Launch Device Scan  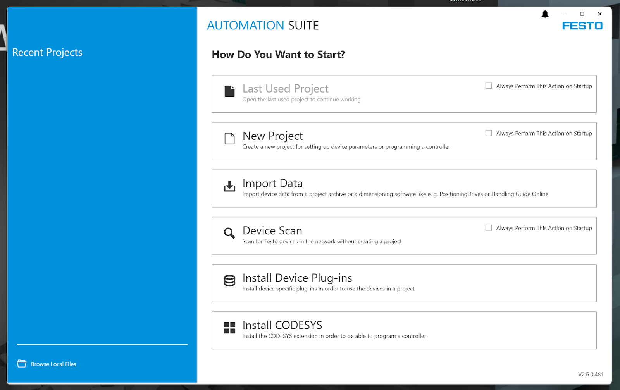click(404, 235)
